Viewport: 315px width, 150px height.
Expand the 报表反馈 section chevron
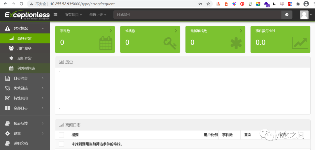(x=43, y=123)
